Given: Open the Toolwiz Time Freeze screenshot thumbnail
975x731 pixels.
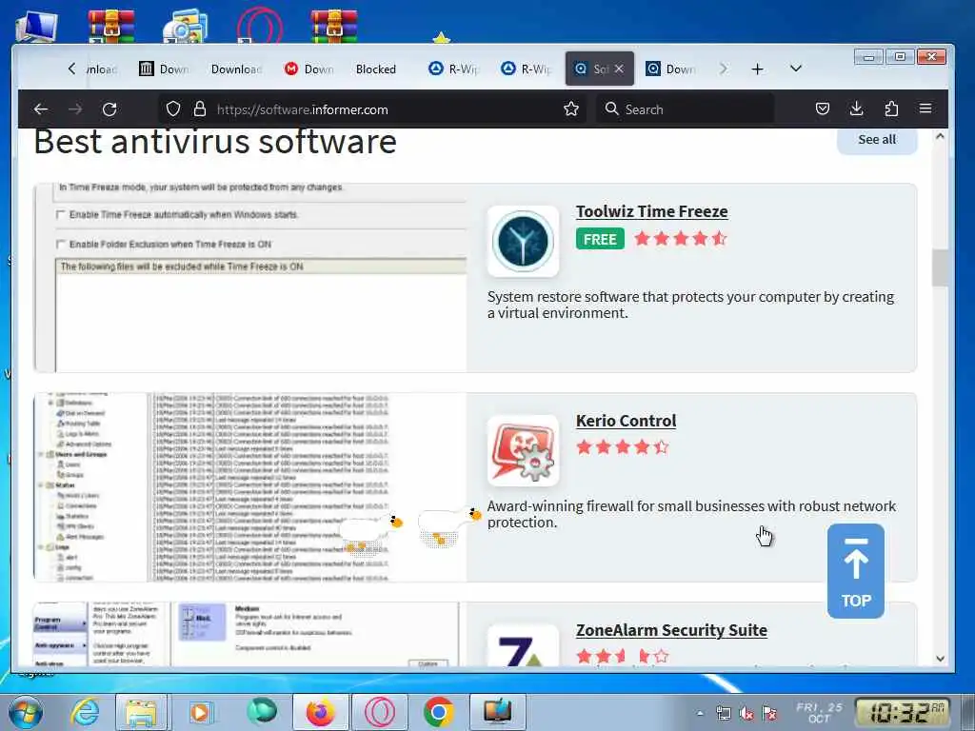Looking at the screenshot, I should coord(250,278).
